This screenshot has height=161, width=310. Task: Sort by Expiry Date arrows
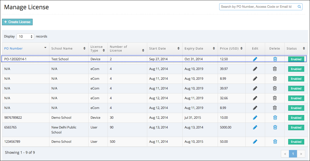214,48
